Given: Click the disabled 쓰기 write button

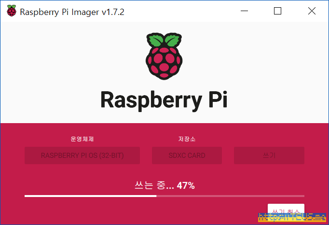Looking at the screenshot, I should click(x=269, y=155).
